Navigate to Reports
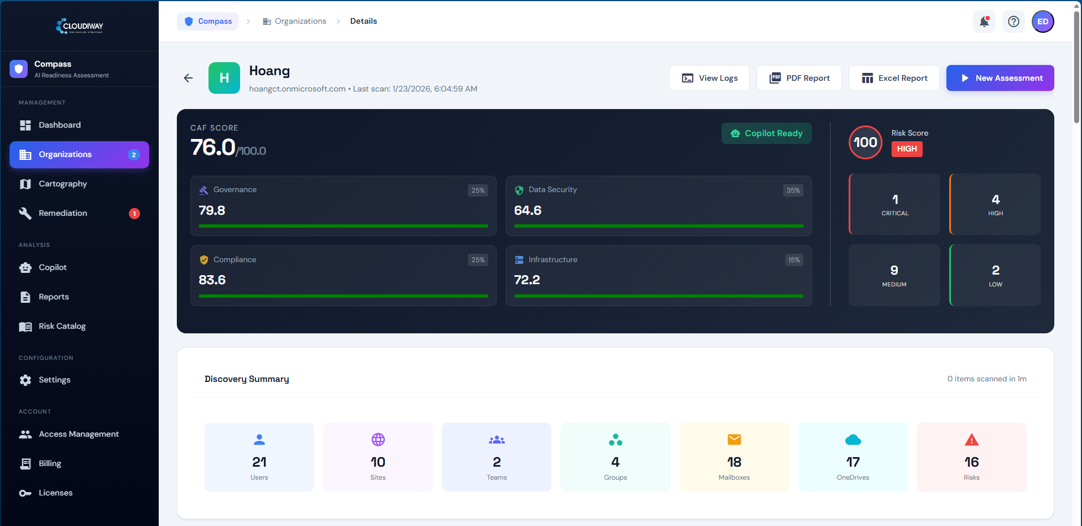 pyautogui.click(x=79, y=297)
